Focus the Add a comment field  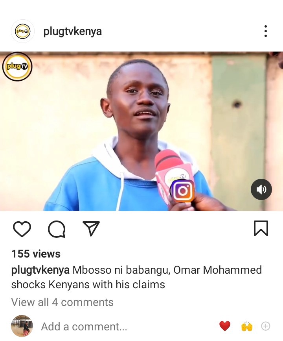coord(84,326)
